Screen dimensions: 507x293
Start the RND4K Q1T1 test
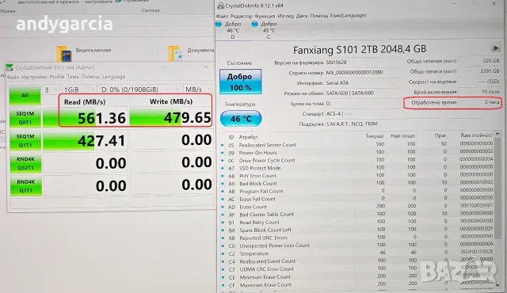(26, 186)
